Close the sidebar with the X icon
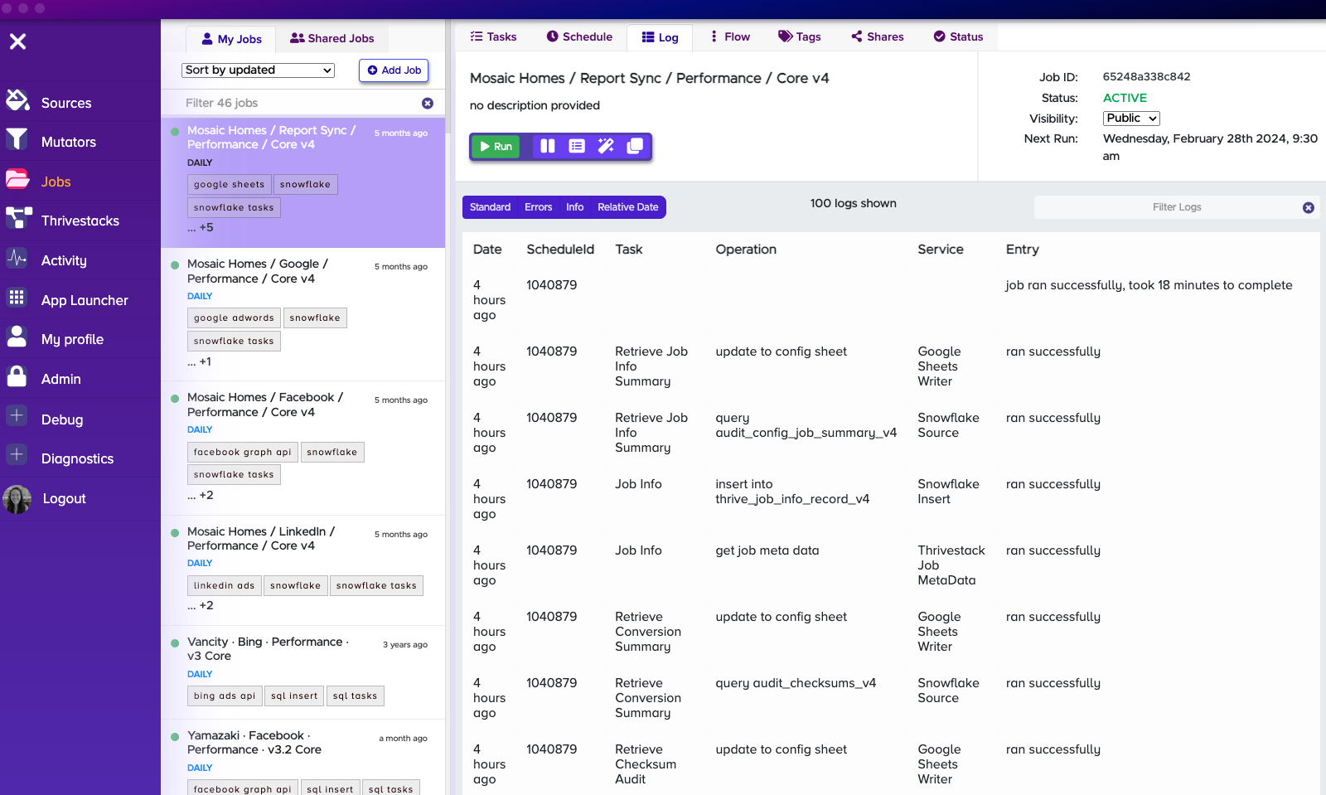 (18, 41)
